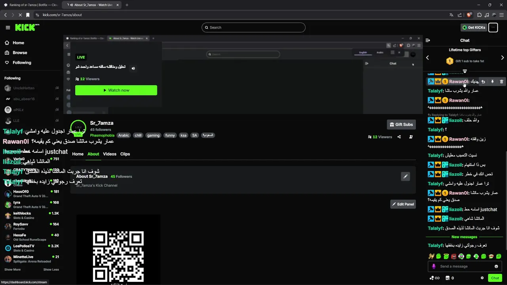Click New messages to jump to latest
Viewport: 507px width, 285px height.
coord(464,237)
